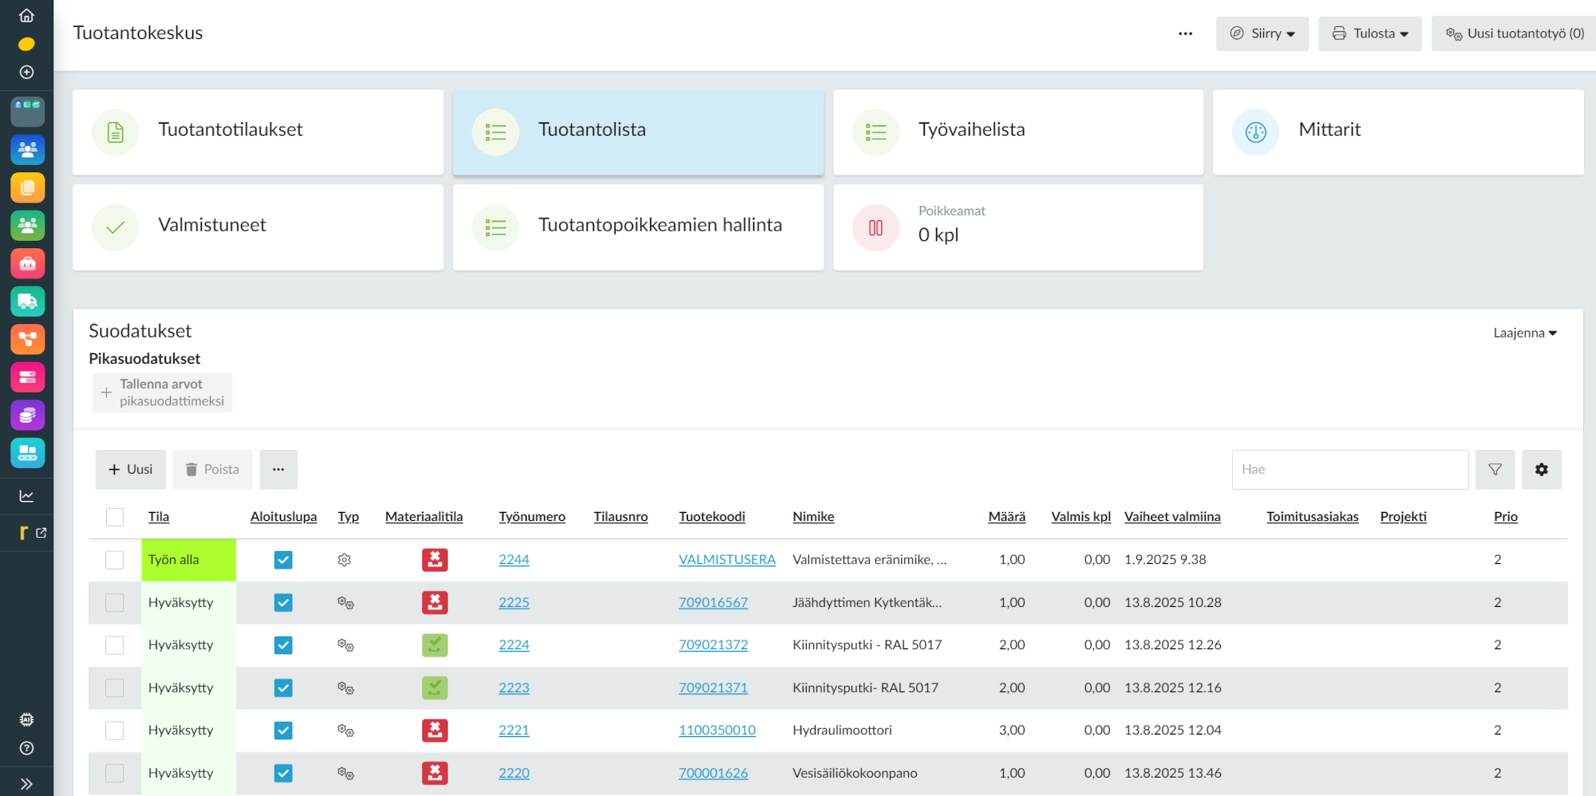Viewport: 1596px width, 796px height.
Task: Toggle Aloituslupa checkbox on row 2244
Action: 283,560
